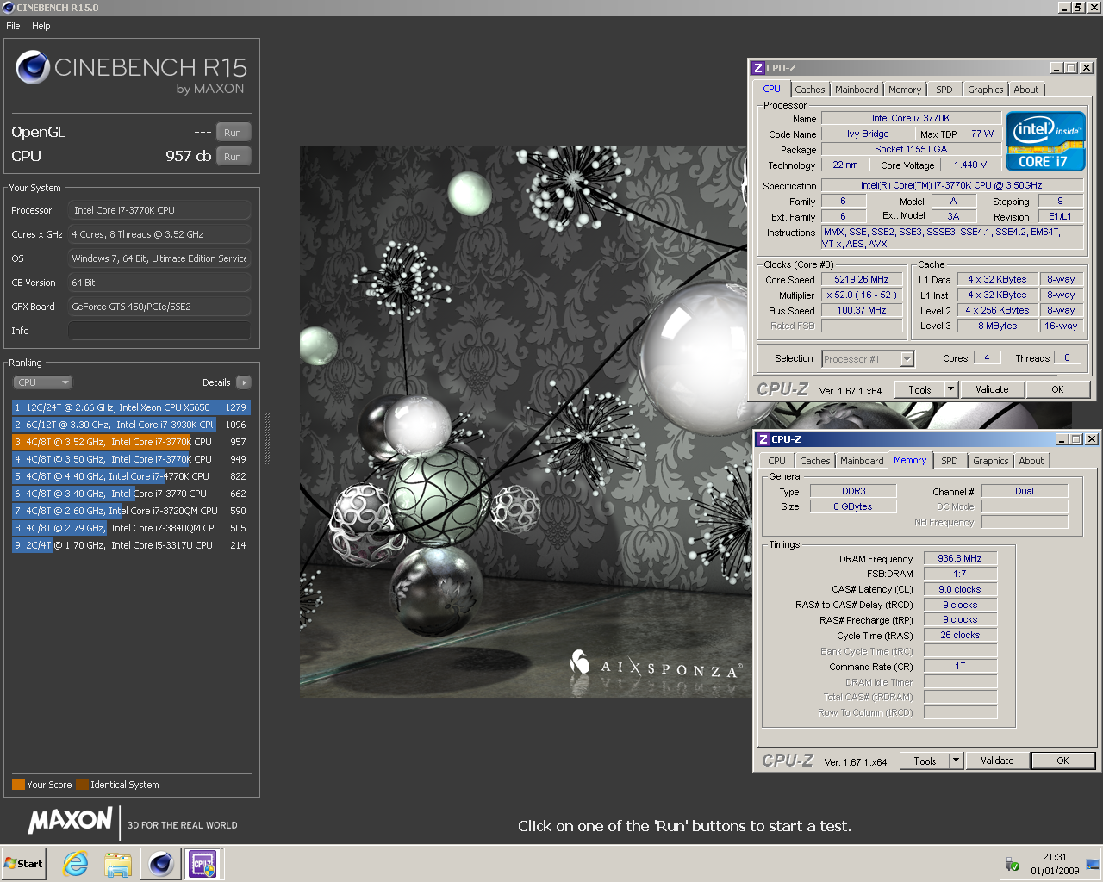Open Caches tab in lower CPU-Z window
The height and width of the screenshot is (882, 1103).
point(814,461)
